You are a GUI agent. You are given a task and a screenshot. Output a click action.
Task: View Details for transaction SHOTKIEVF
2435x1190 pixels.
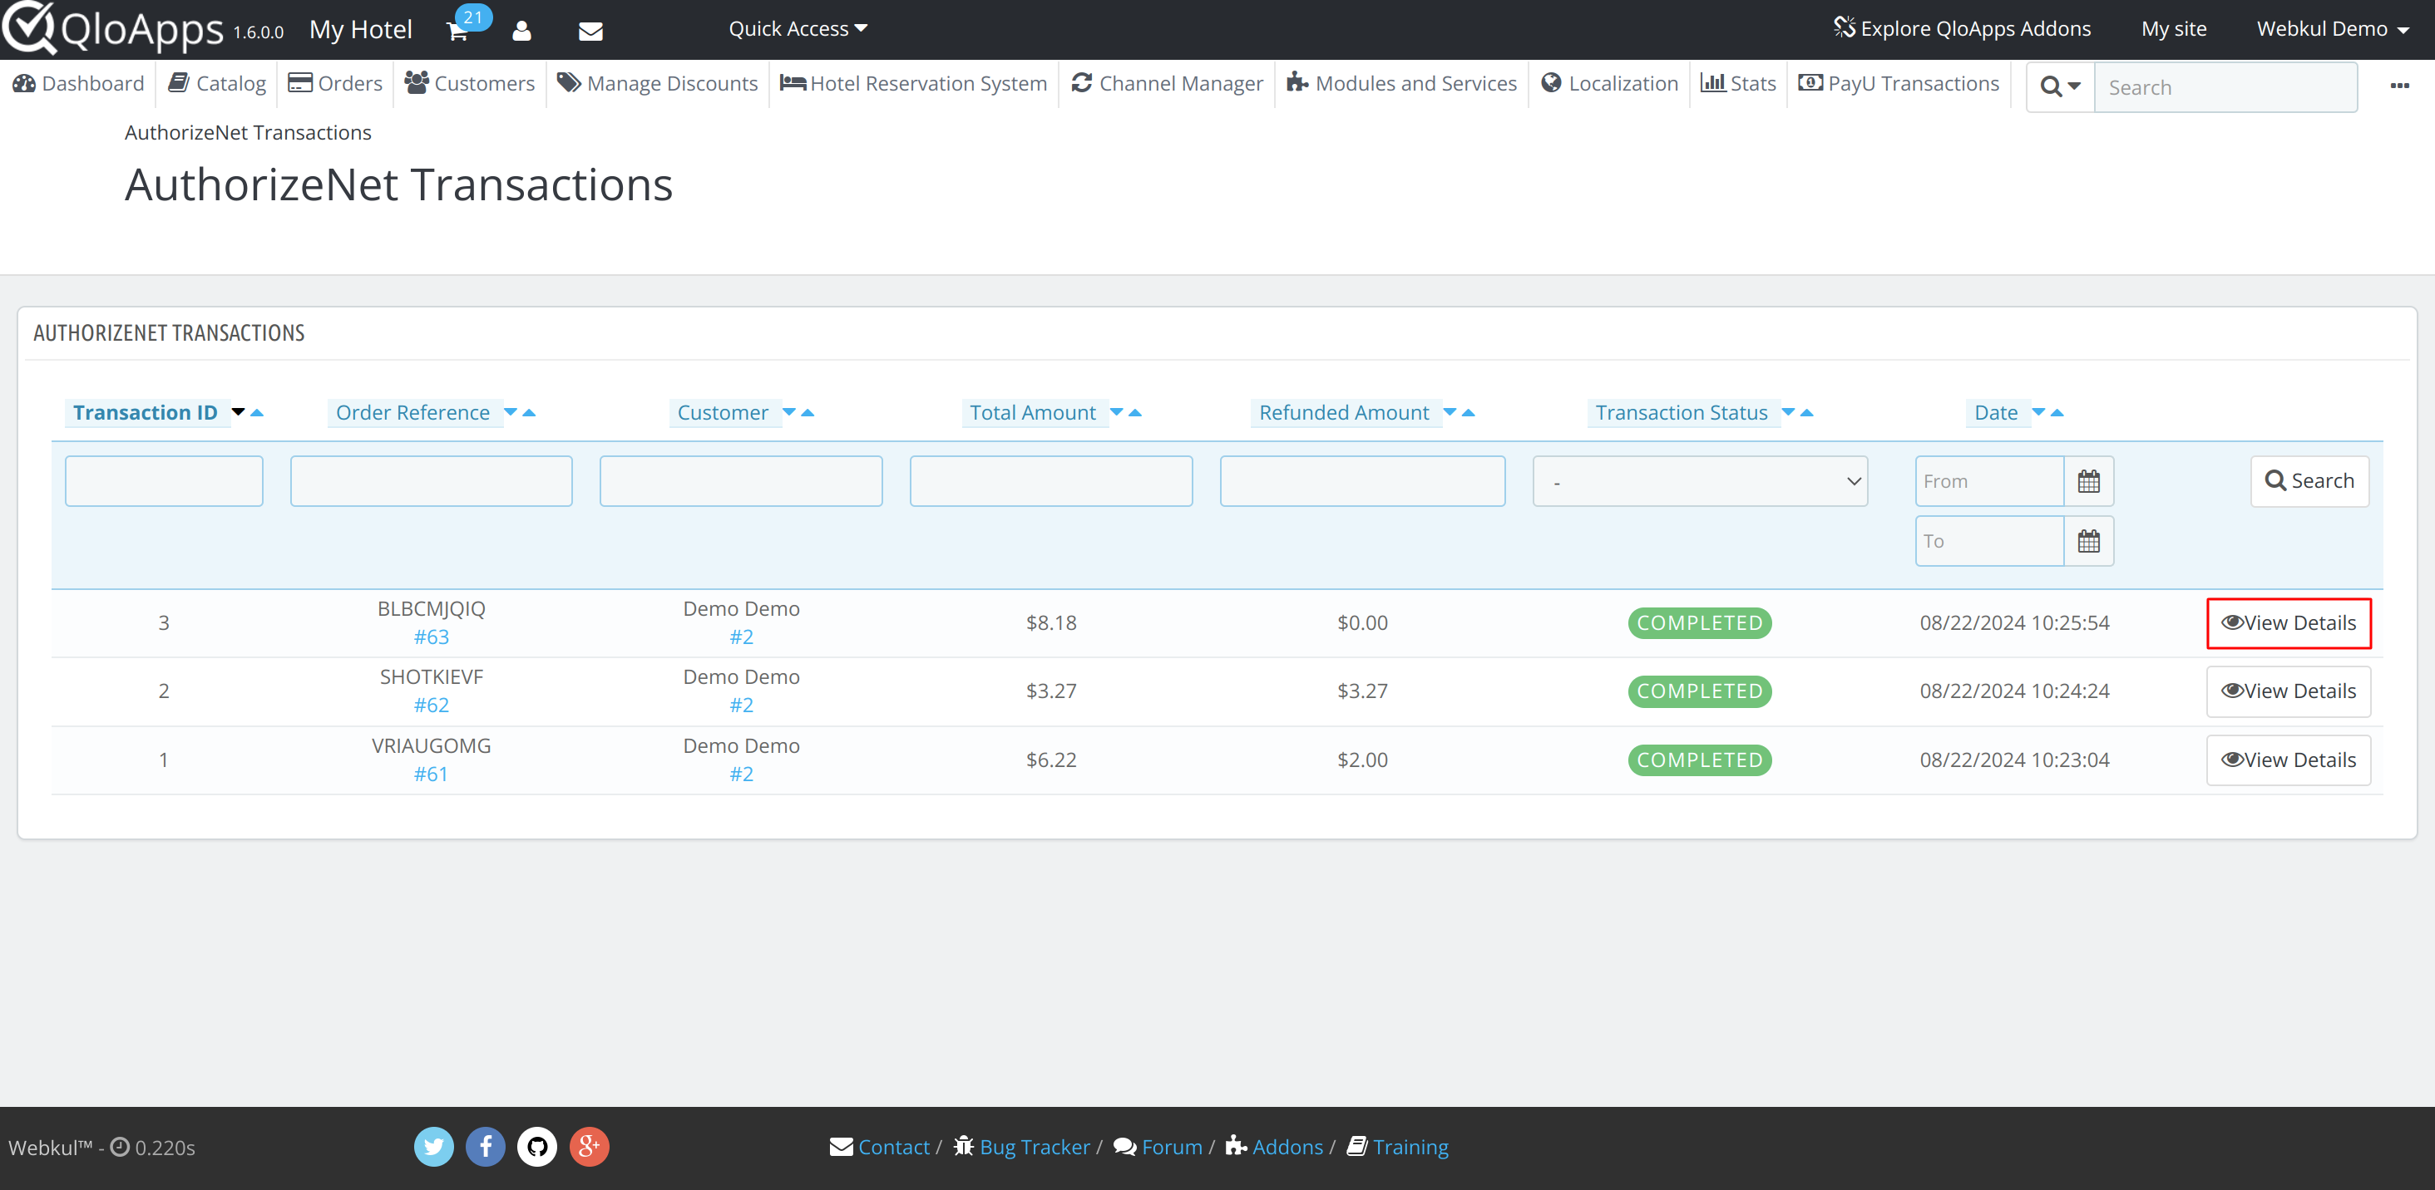point(2289,691)
